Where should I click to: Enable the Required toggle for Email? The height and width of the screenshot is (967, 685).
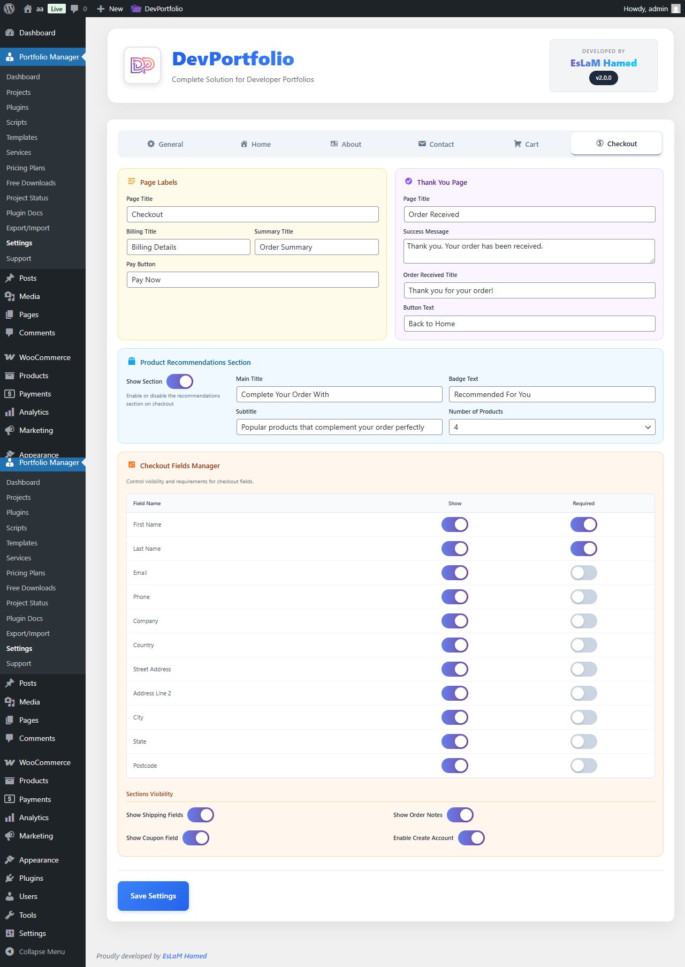click(583, 573)
